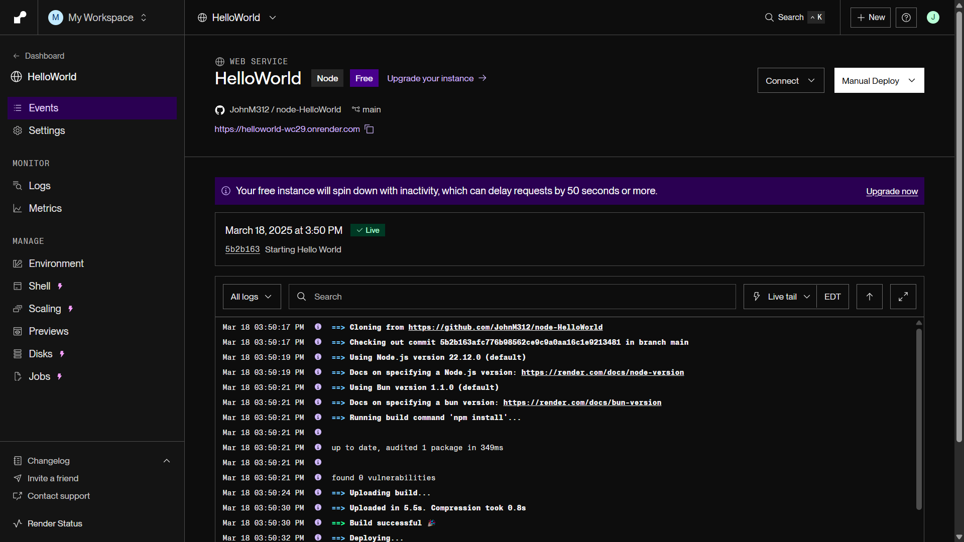
Task: Focus the logs Search field
Action: coord(512,297)
